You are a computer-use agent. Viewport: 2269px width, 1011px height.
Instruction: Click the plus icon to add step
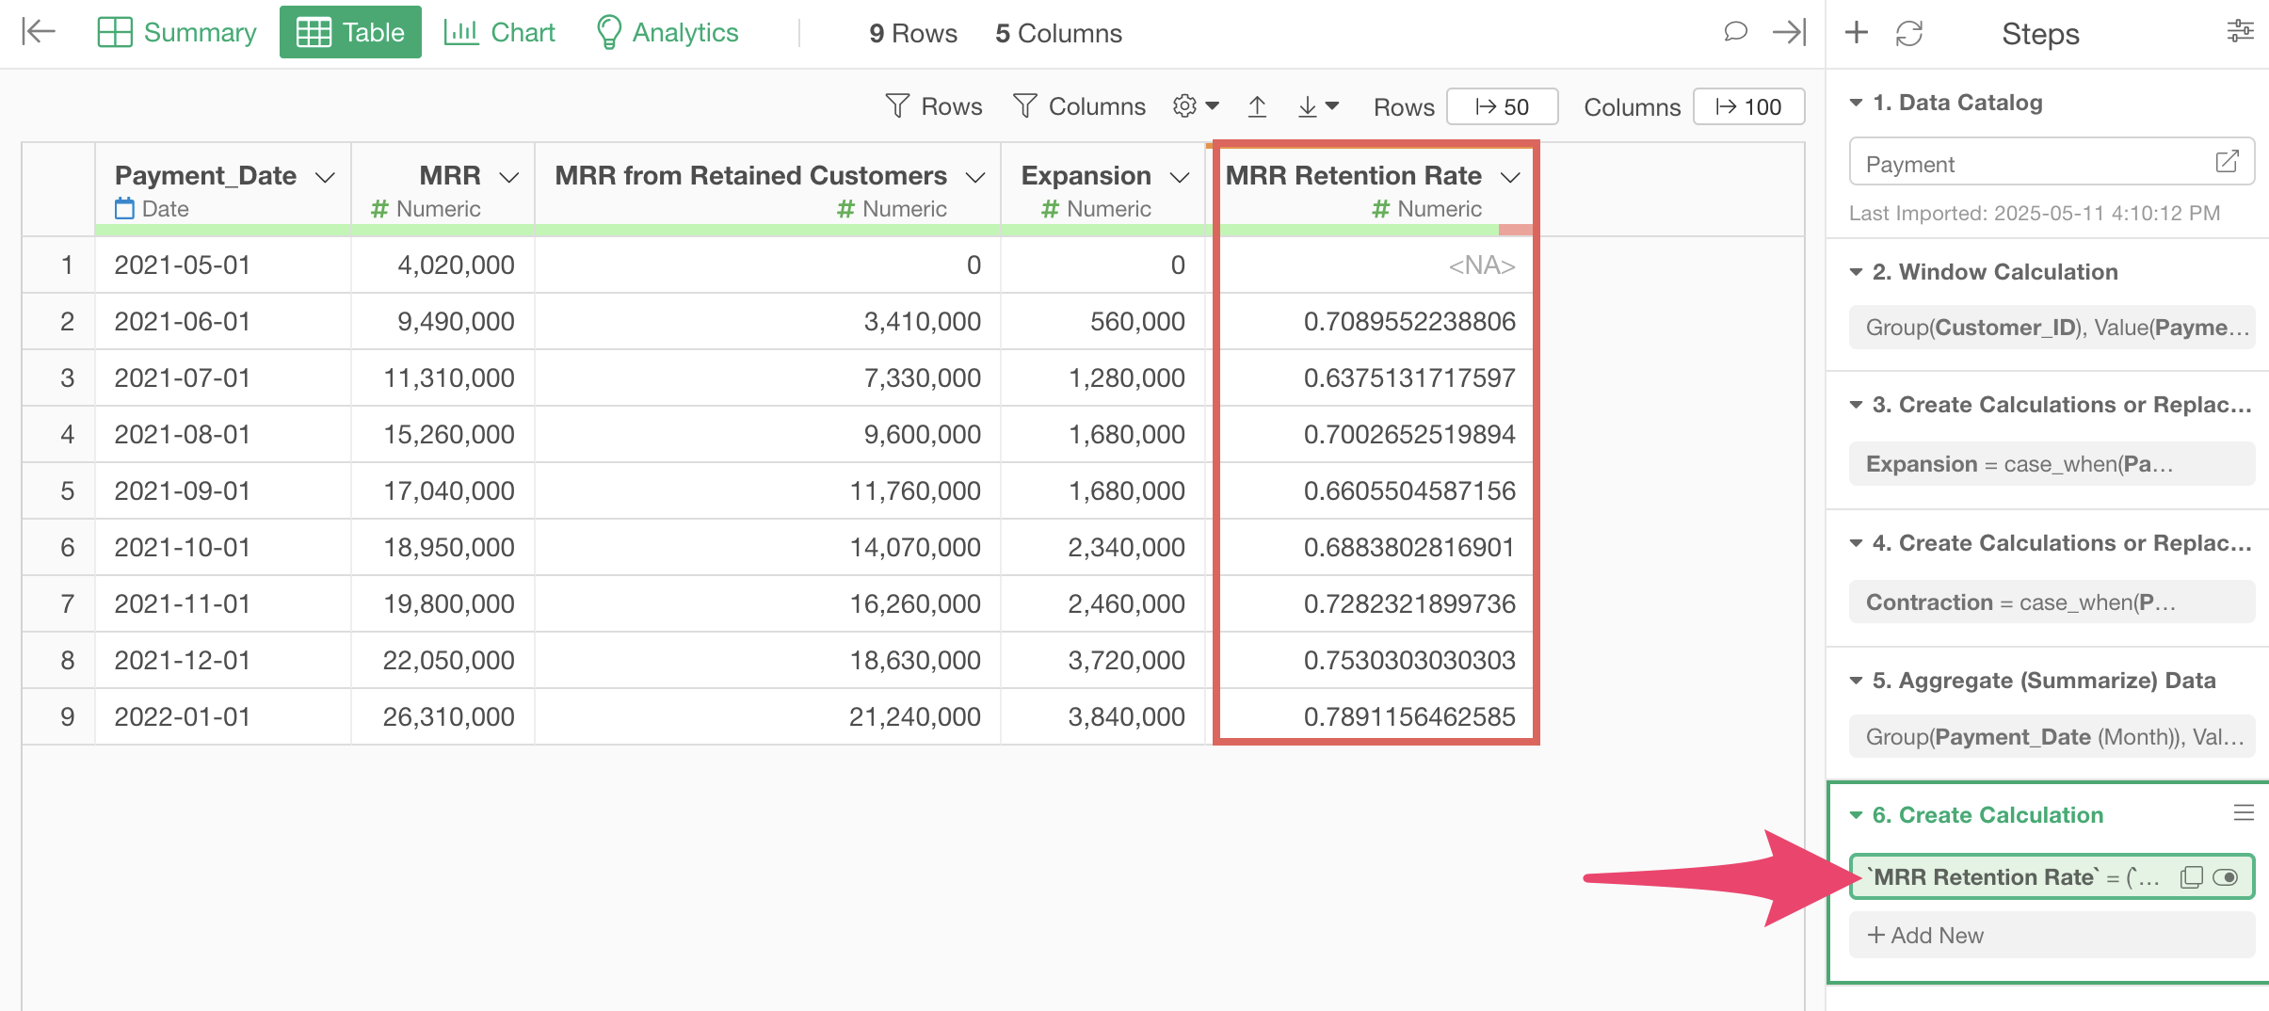tap(1856, 33)
